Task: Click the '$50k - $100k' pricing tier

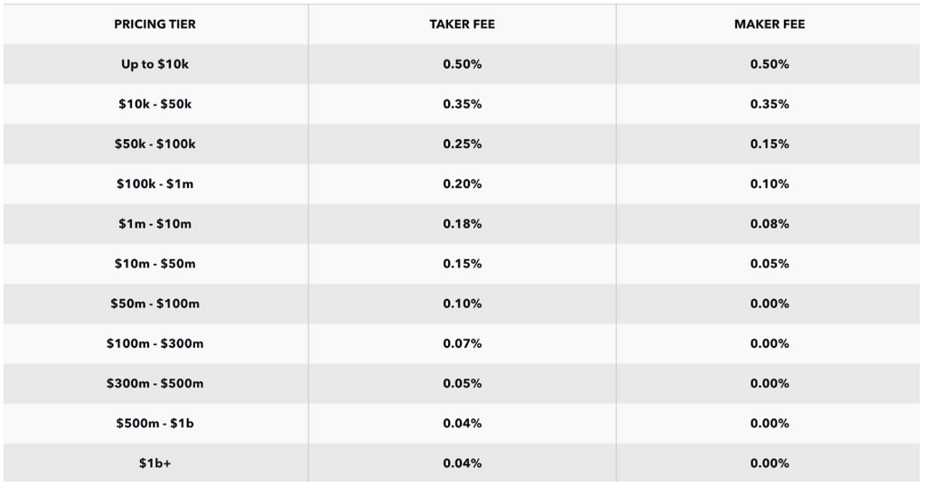Action: [x=154, y=144]
